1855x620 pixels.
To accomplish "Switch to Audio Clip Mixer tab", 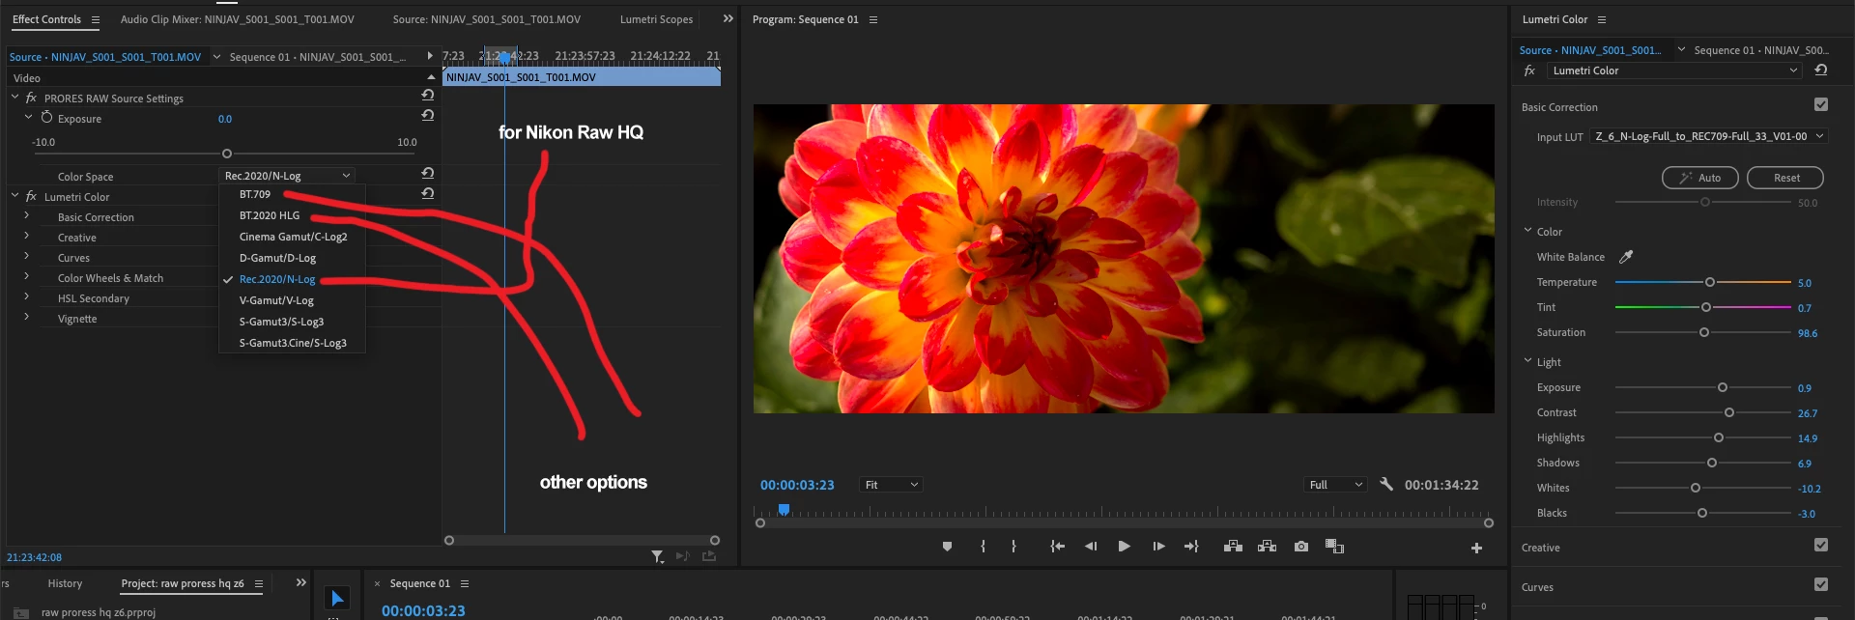I will tap(237, 19).
